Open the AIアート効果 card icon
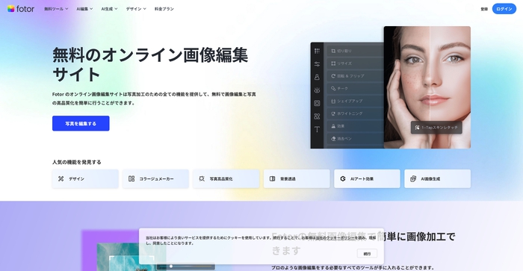Screen dimensions: 523x271 [343, 179]
